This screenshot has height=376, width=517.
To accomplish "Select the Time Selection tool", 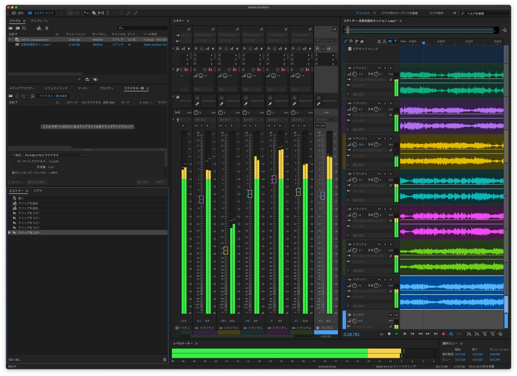I will (108, 13).
